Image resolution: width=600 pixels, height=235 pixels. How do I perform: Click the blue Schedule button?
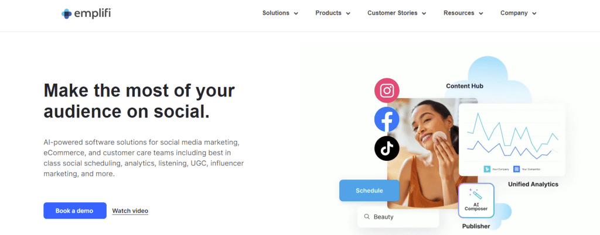(369, 191)
